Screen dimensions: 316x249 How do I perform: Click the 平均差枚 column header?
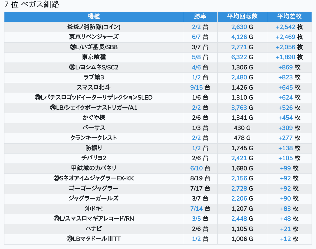[x=289, y=17]
